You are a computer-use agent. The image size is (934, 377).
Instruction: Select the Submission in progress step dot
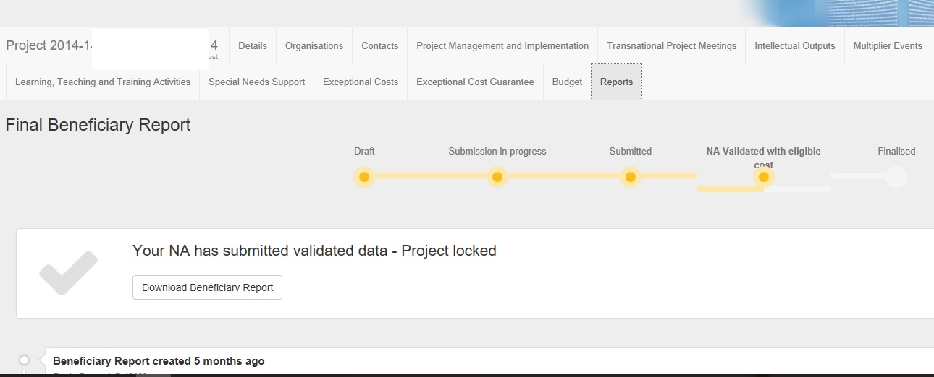(x=497, y=177)
